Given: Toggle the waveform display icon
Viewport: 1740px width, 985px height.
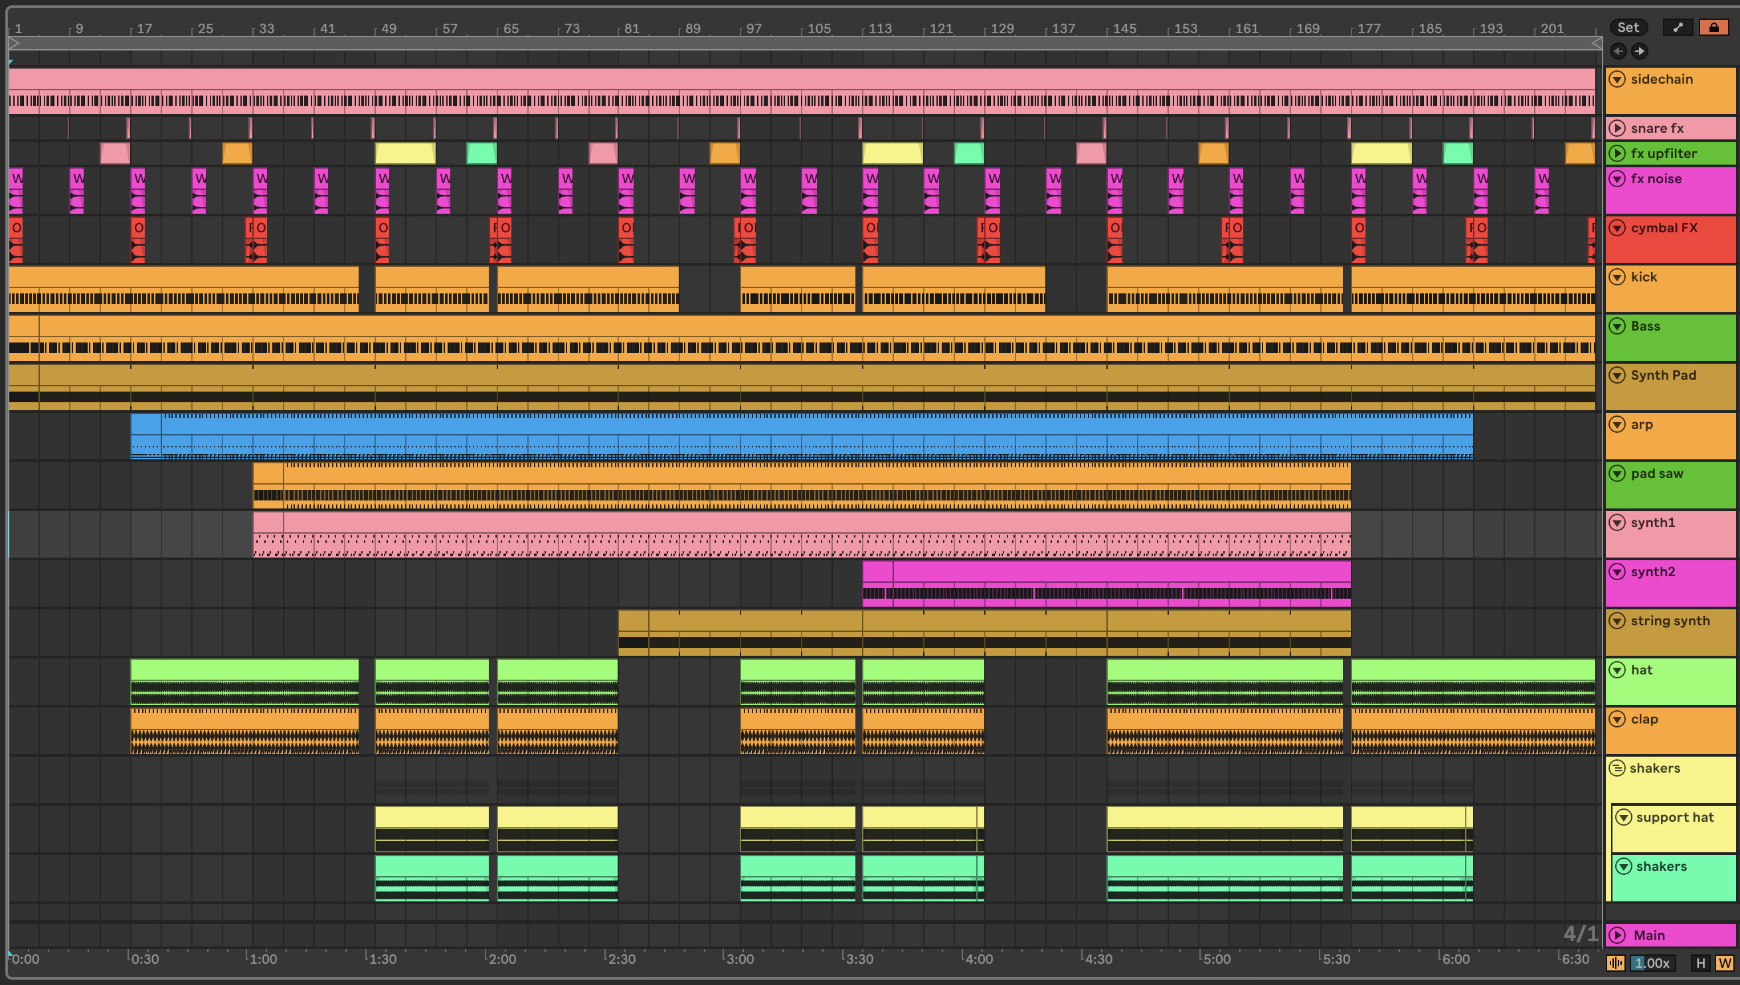Looking at the screenshot, I should click(1614, 962).
